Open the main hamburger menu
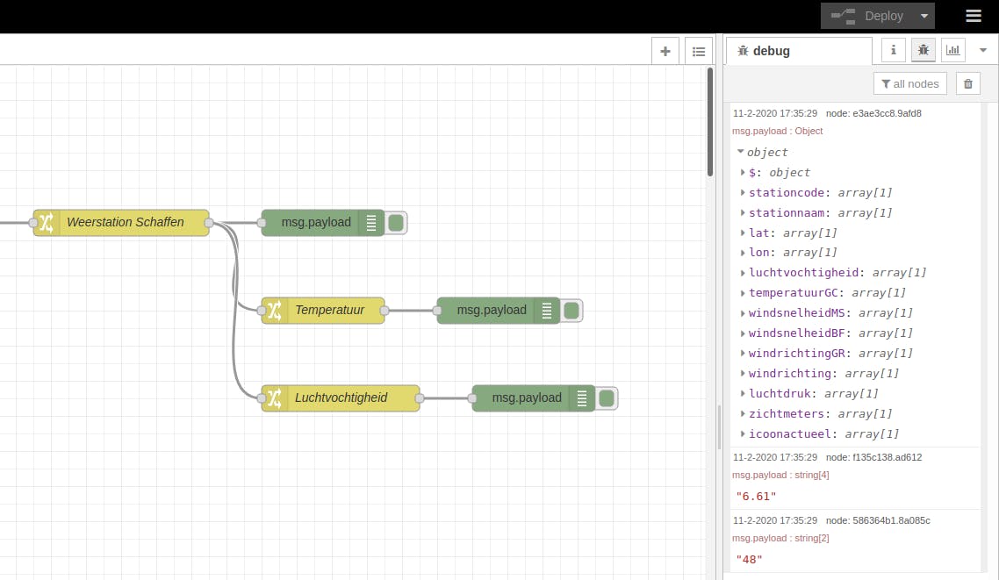The width and height of the screenshot is (999, 580). (x=974, y=16)
